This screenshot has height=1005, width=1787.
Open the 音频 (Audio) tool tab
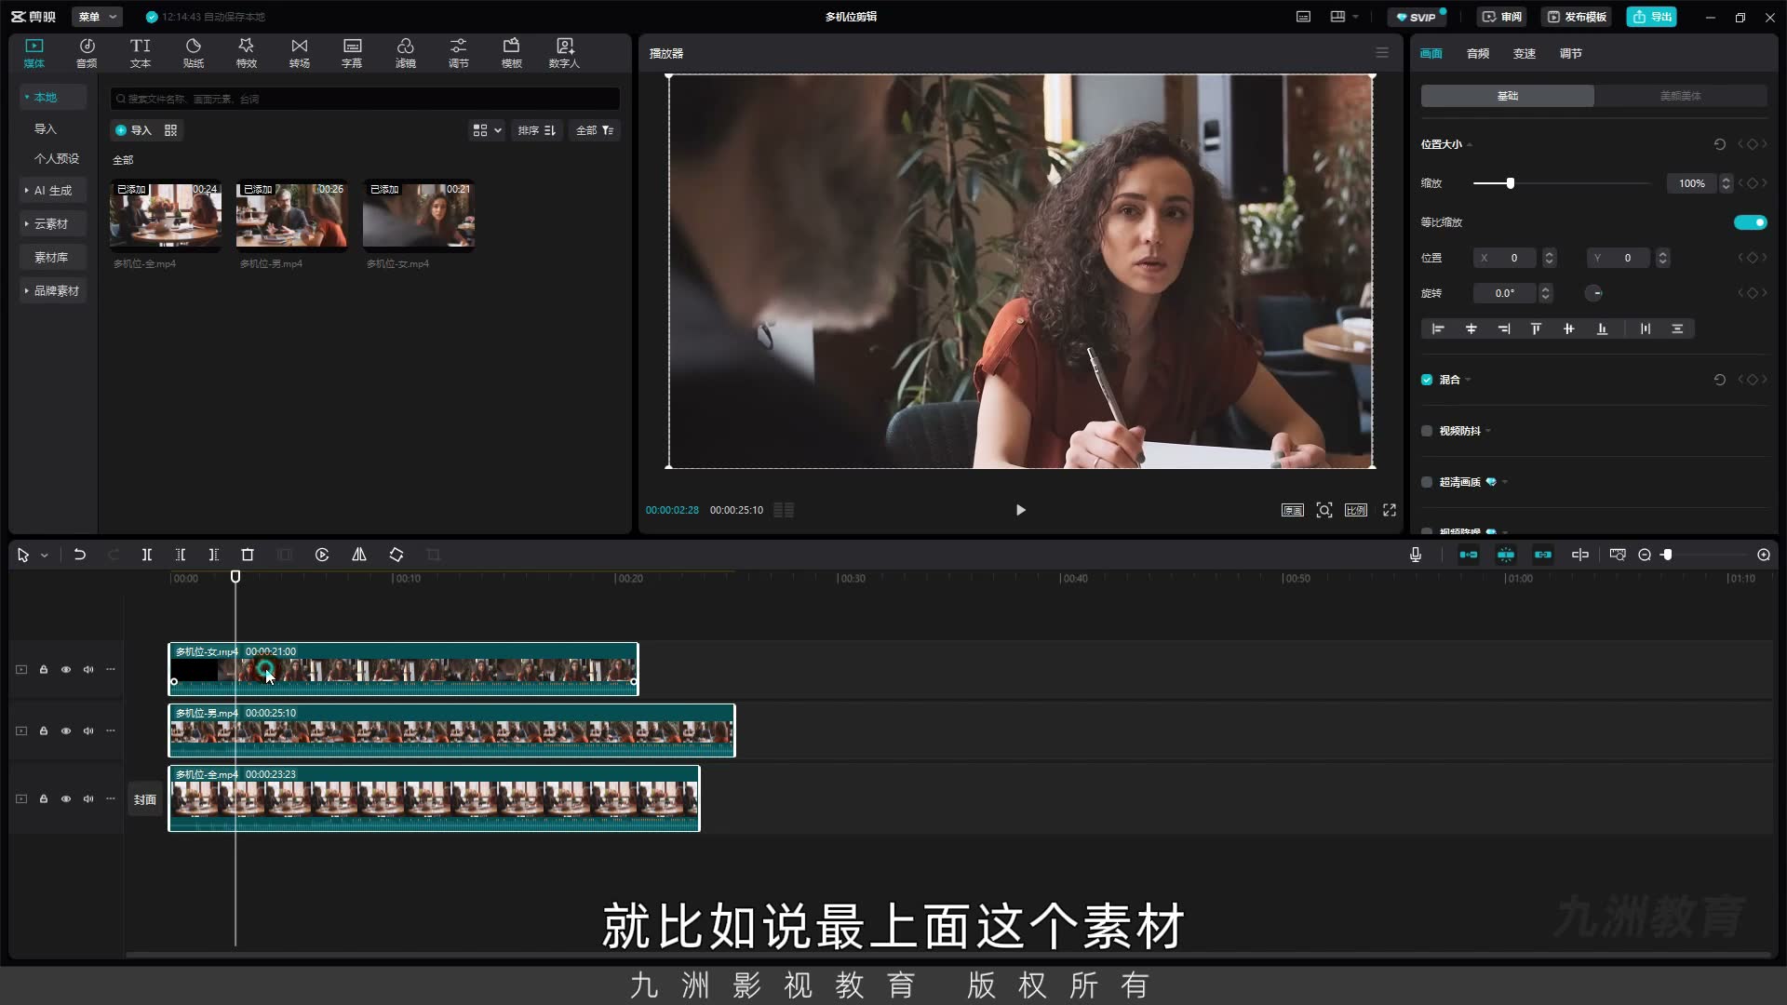[87, 53]
